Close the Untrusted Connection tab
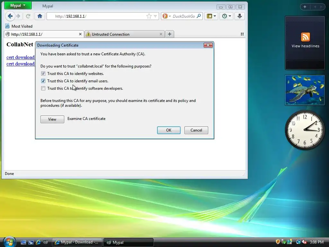This screenshot has width=329, height=247. point(161,34)
